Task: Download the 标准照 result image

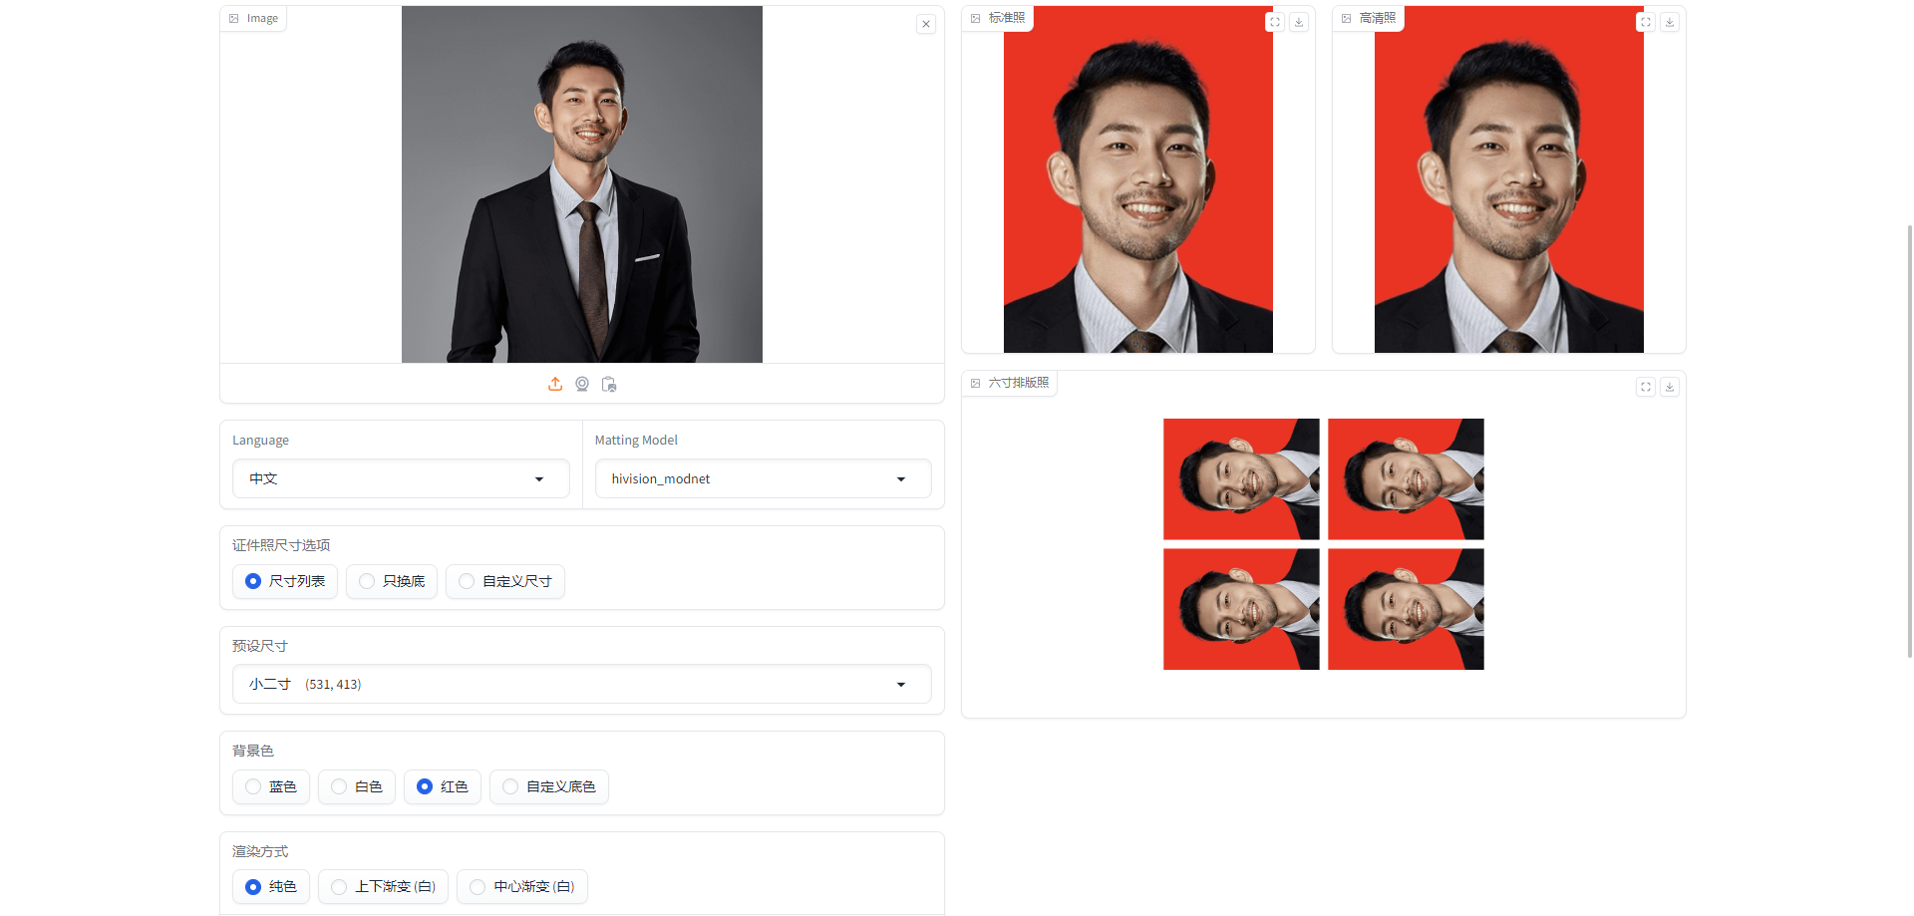Action: coord(1299,22)
